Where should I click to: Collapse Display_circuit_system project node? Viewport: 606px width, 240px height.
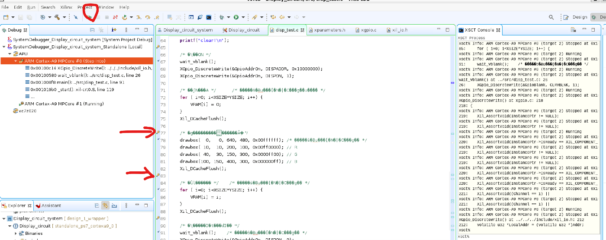tap(4, 218)
